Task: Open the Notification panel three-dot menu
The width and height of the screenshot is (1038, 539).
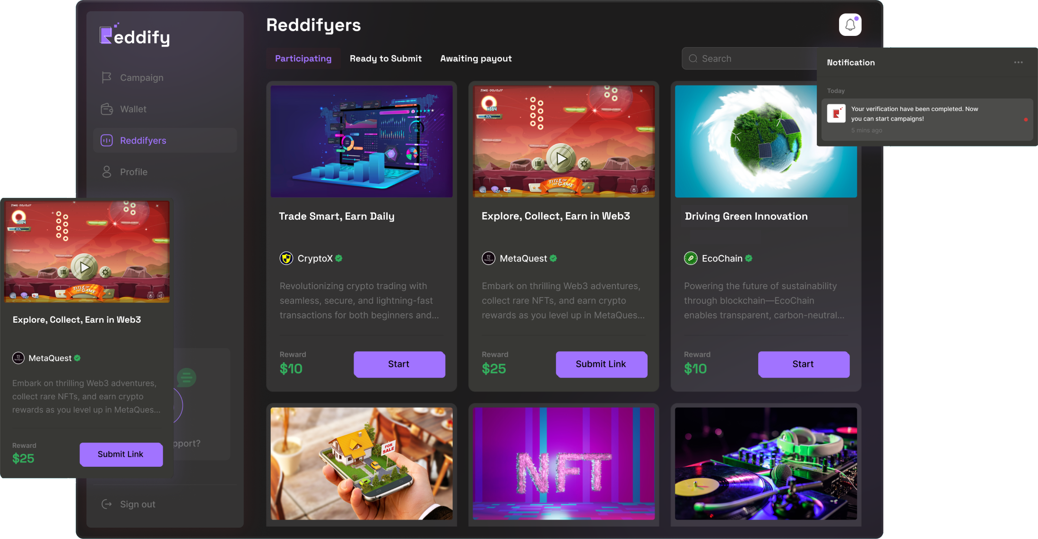Action: (x=1018, y=62)
